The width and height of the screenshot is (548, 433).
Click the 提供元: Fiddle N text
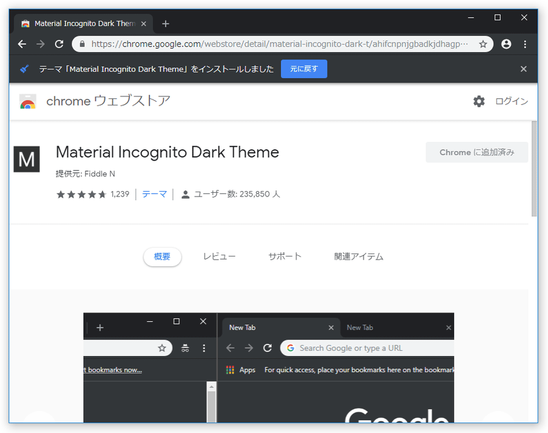click(86, 174)
